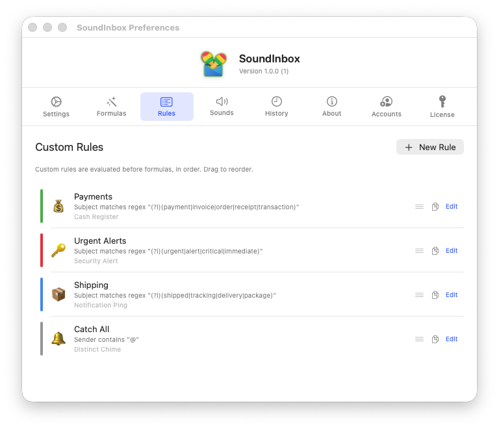Click the package icon for Shipping
The width and height of the screenshot is (499, 429).
click(x=58, y=294)
